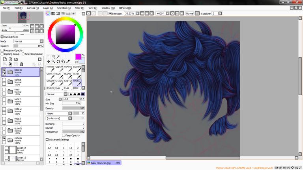Click the magenta foreground color swatch
This screenshot has width=303, height=170.
[x=78, y=57]
